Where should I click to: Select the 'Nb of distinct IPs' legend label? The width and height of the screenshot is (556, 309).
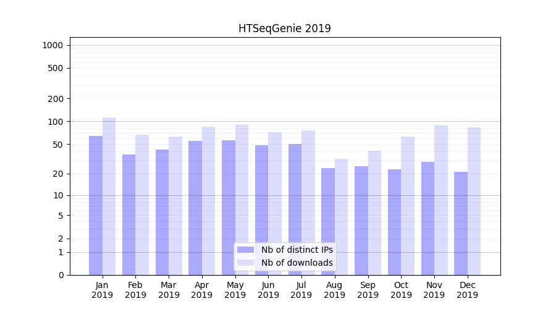pyautogui.click(x=297, y=250)
